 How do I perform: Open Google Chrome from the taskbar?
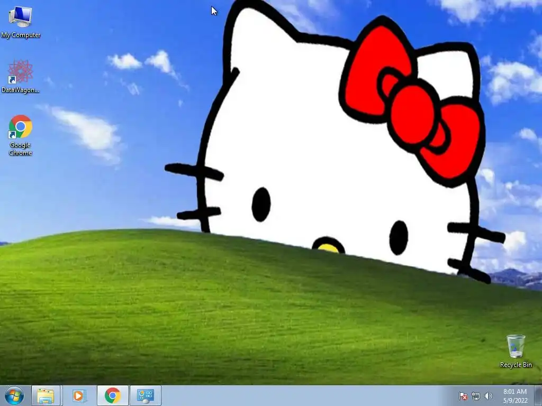[x=112, y=395]
